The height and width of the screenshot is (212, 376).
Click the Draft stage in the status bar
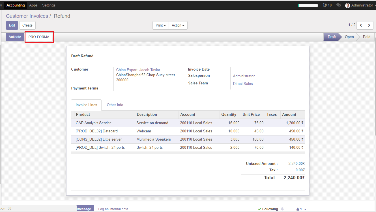pos(331,37)
